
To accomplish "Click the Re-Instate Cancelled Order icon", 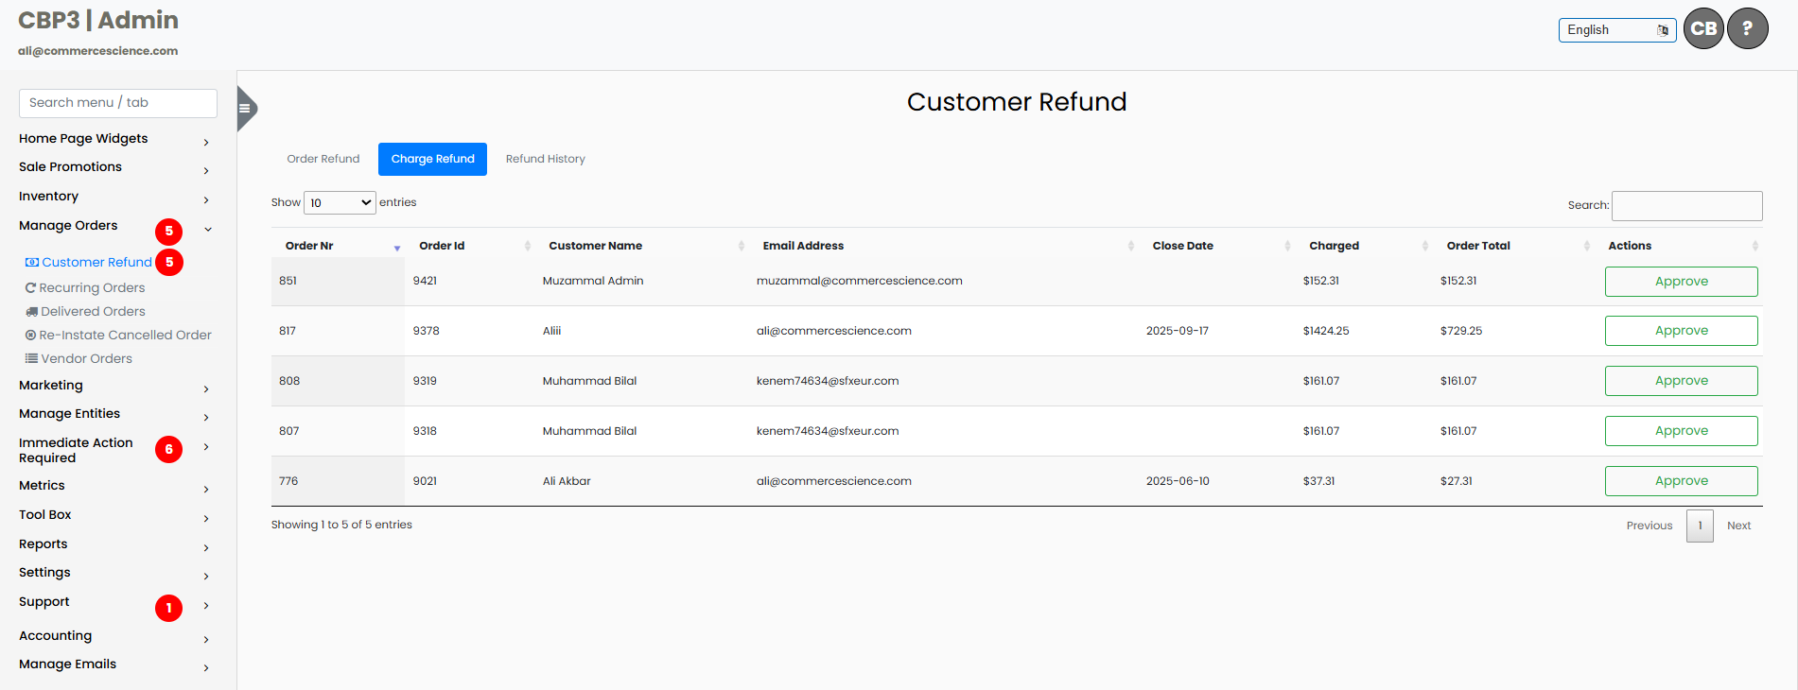I will tap(30, 336).
